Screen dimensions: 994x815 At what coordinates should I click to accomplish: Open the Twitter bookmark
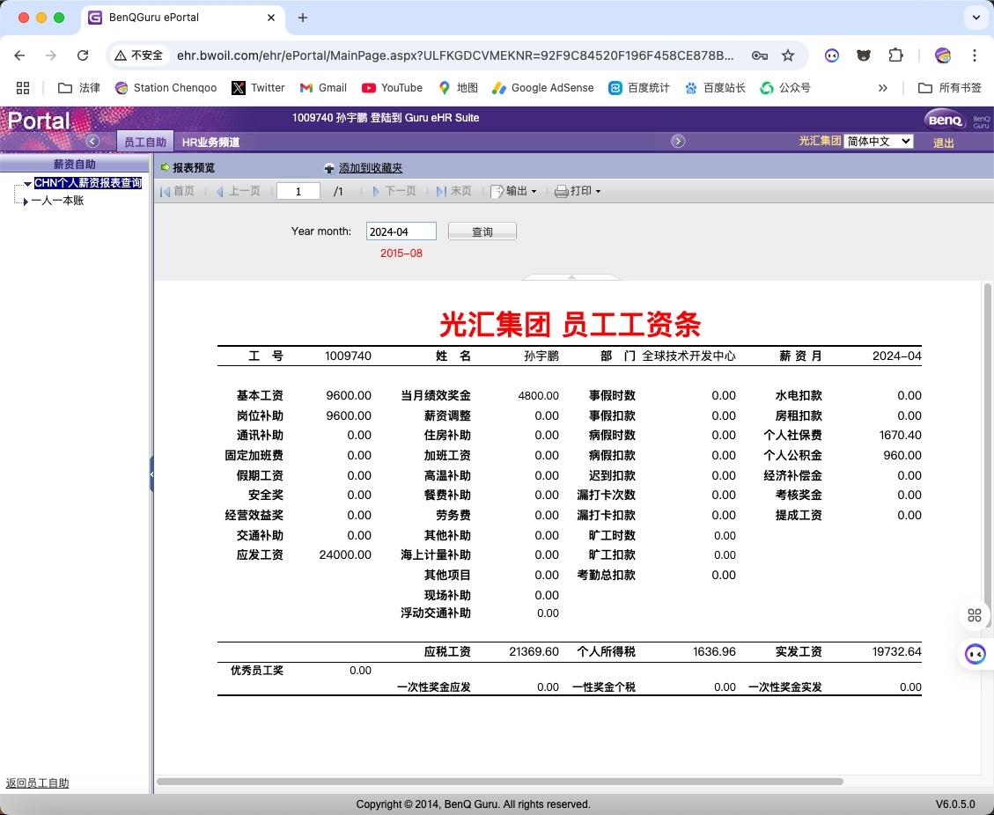(x=258, y=88)
